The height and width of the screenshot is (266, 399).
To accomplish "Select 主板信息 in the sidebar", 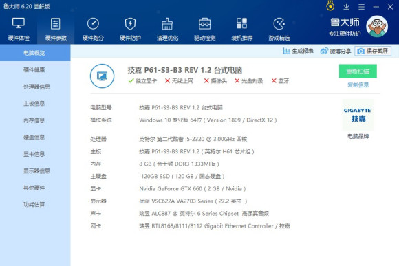I will tap(35, 104).
